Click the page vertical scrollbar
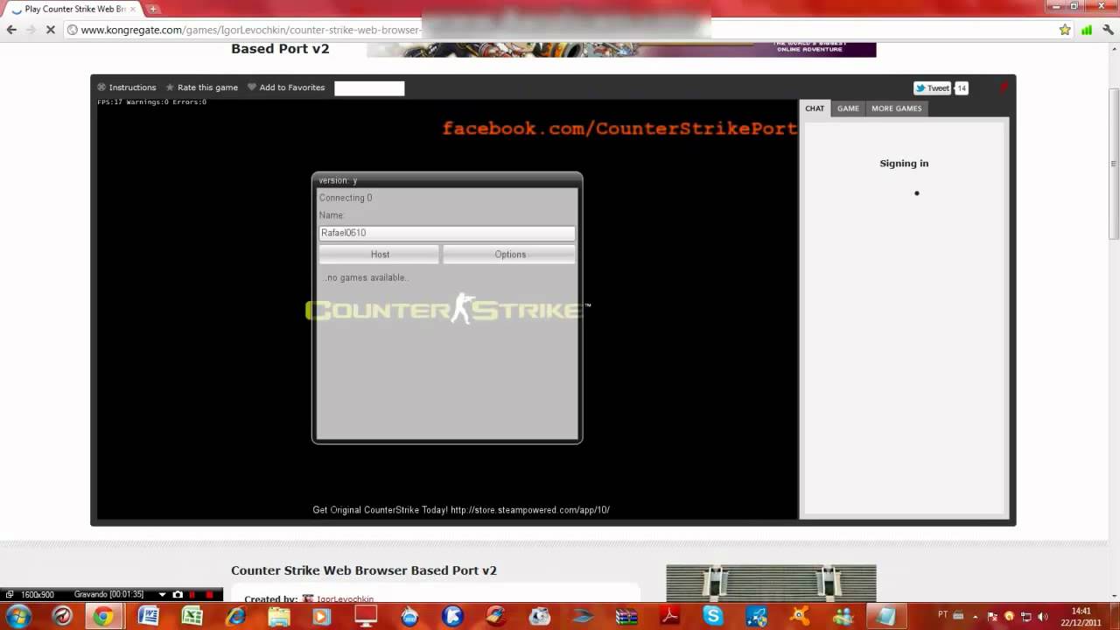 tap(1114, 164)
